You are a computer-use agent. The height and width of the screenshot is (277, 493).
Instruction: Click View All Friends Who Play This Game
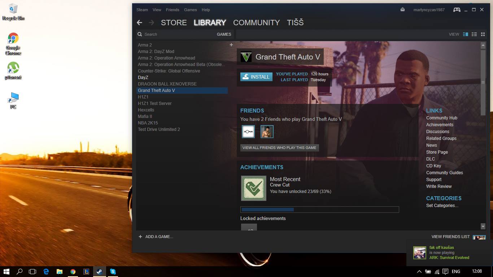[279, 148]
